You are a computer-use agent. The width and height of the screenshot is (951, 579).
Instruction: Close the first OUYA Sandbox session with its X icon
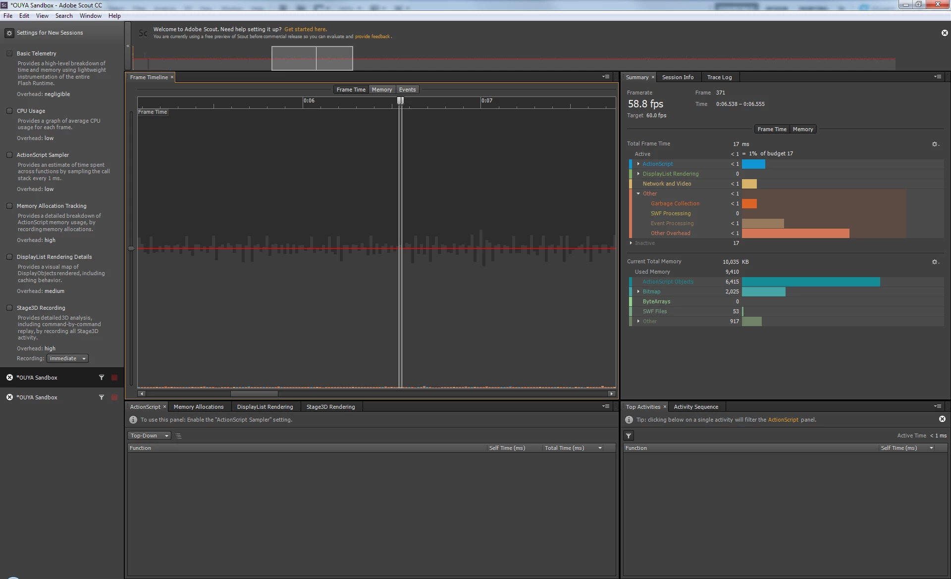9,378
